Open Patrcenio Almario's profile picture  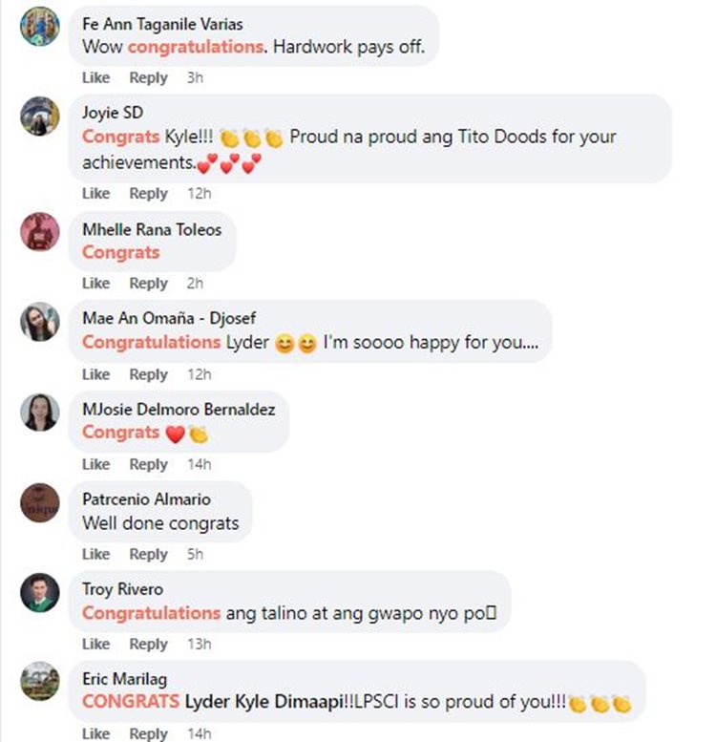40,501
